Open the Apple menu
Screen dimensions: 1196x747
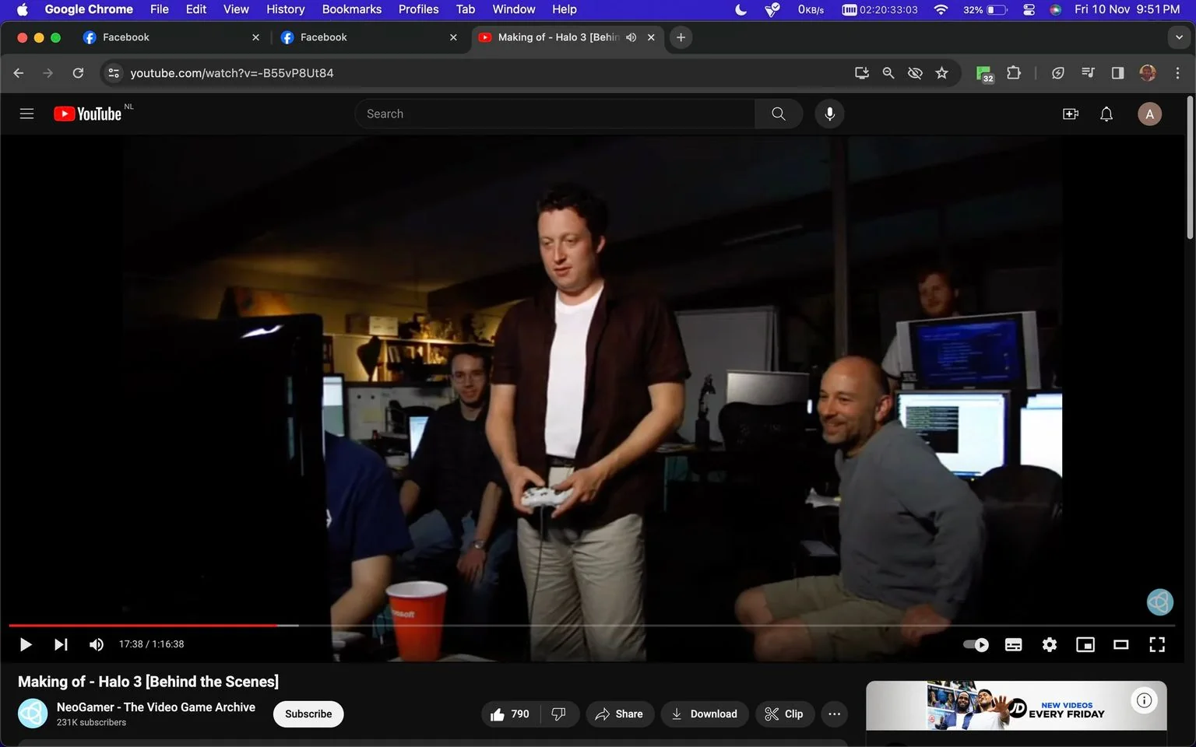[x=22, y=9]
